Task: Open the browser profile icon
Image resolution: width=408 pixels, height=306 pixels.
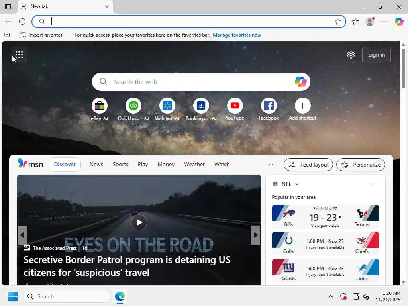Action: coord(370,22)
